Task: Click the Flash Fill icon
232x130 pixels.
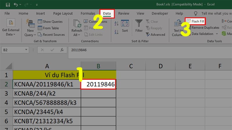Action: (188, 21)
